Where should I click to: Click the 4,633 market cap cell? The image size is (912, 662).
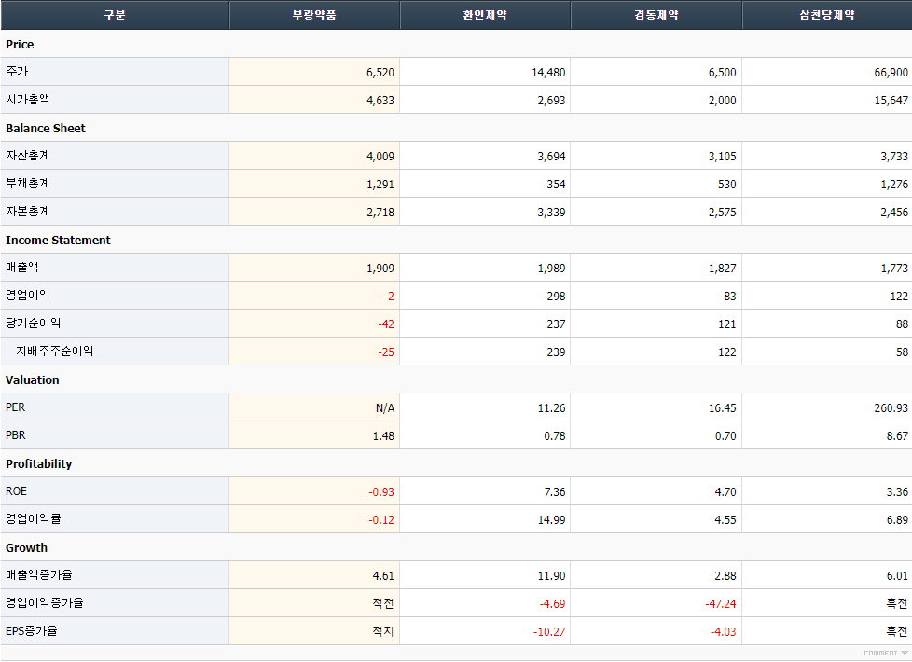pyautogui.click(x=314, y=100)
